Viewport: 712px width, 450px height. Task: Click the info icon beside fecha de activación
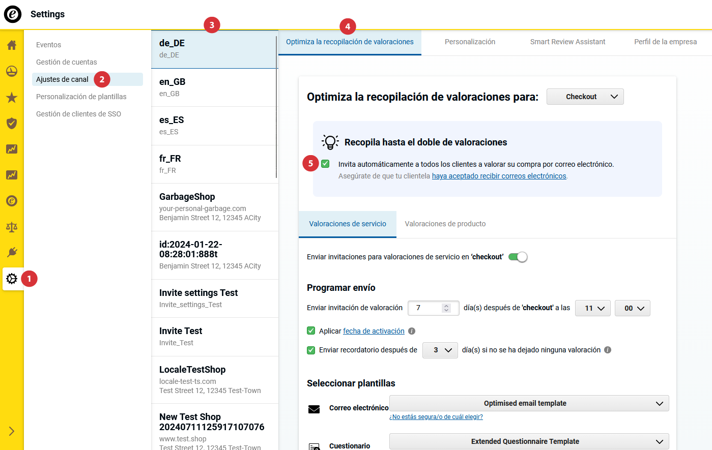pos(412,331)
